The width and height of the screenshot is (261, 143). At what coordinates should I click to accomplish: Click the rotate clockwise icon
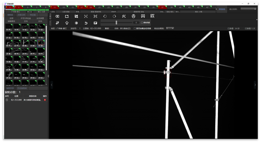[x=114, y=16]
